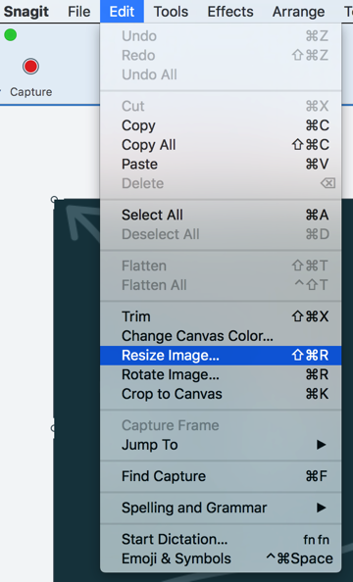
Task: Open Emoji & Symbols from the menu
Action: pos(221,558)
